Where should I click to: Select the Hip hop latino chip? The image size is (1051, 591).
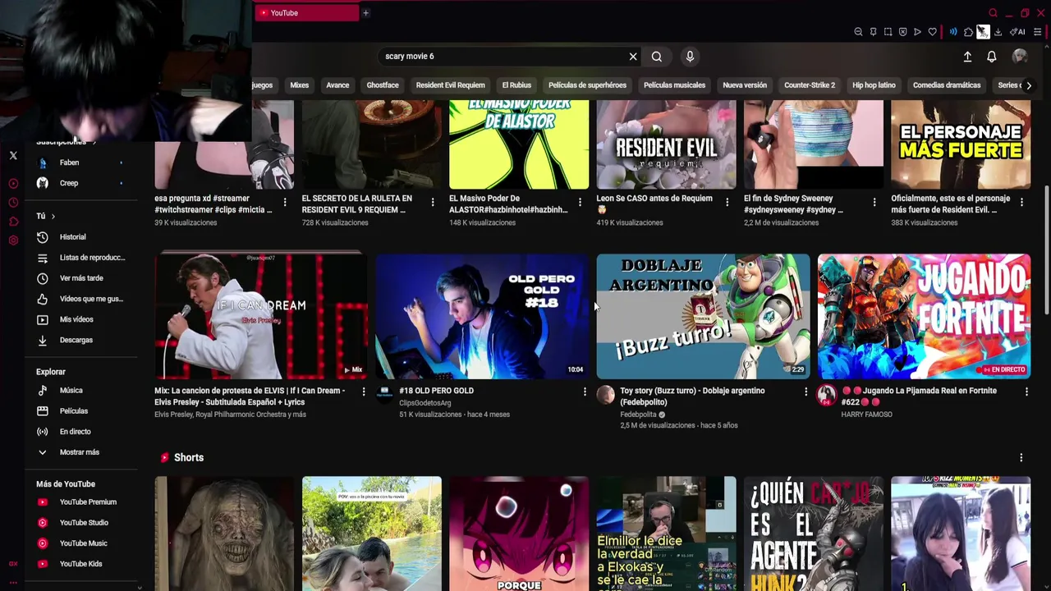874,85
